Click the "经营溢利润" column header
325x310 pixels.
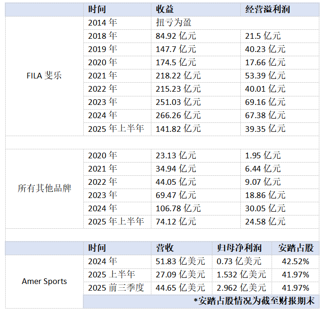pyautogui.click(x=267, y=9)
